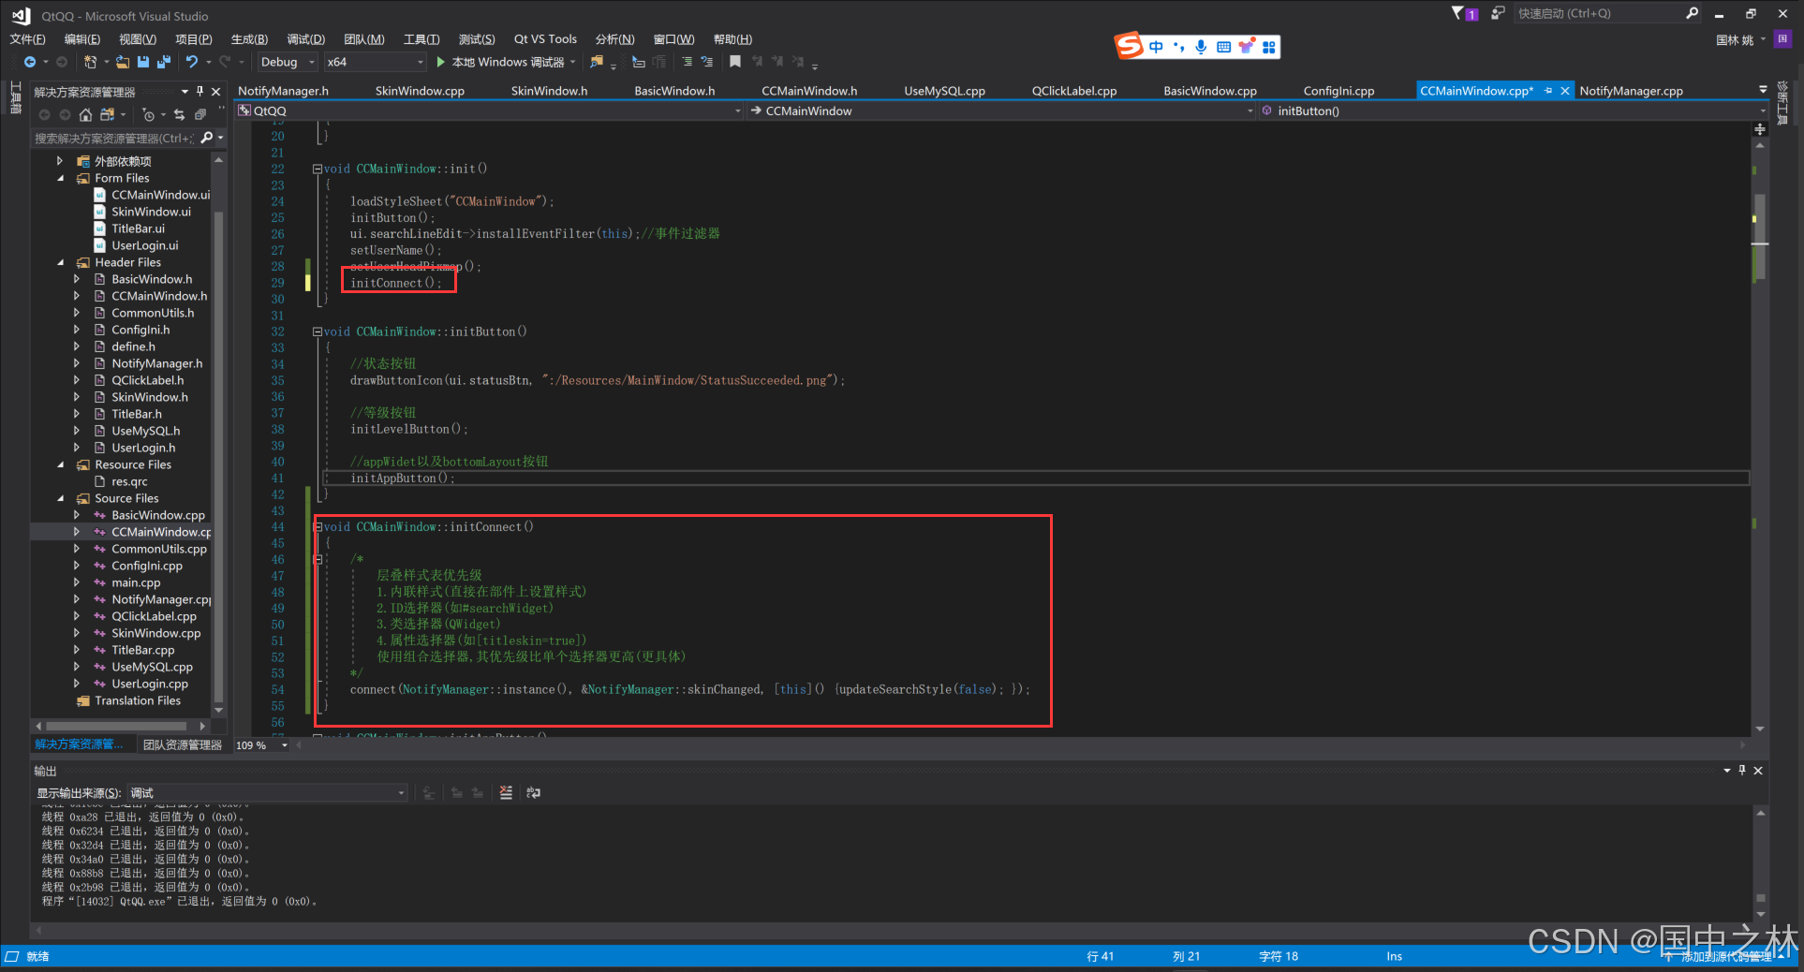Image resolution: width=1804 pixels, height=972 pixels.
Task: Click the Solution Explorer search box
Action: (114, 138)
